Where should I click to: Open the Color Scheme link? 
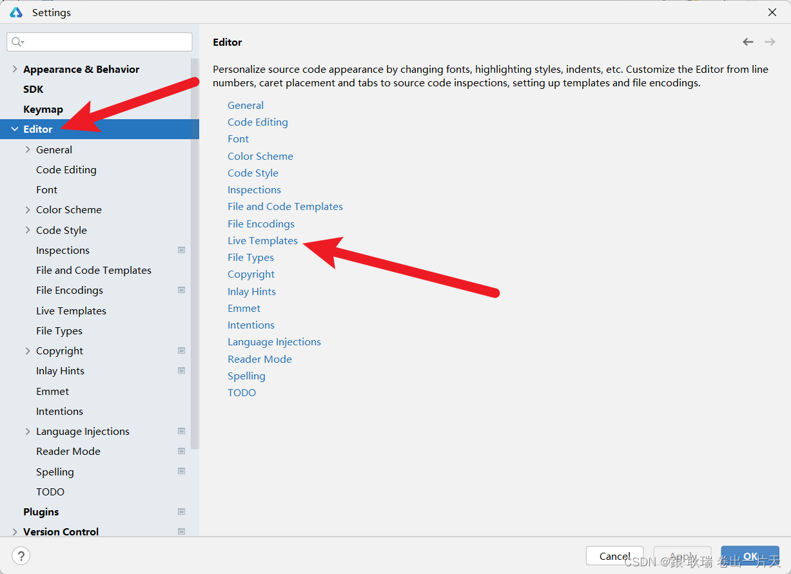(x=260, y=156)
